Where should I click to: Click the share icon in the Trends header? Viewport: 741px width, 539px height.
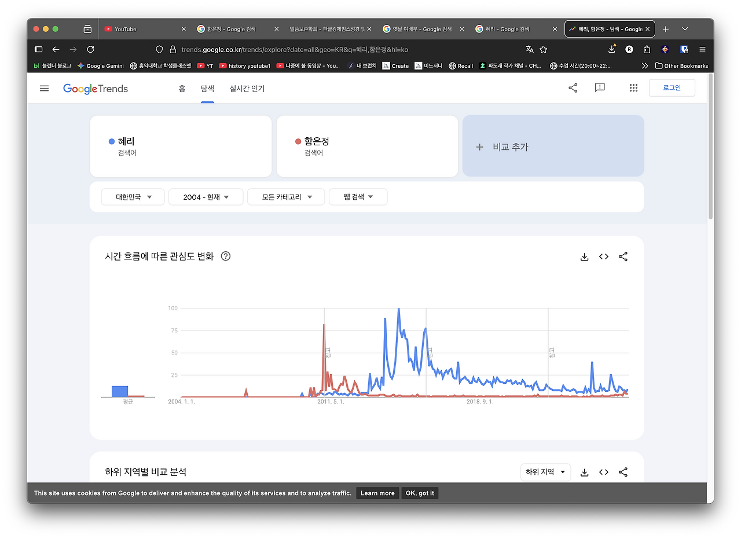(x=573, y=87)
